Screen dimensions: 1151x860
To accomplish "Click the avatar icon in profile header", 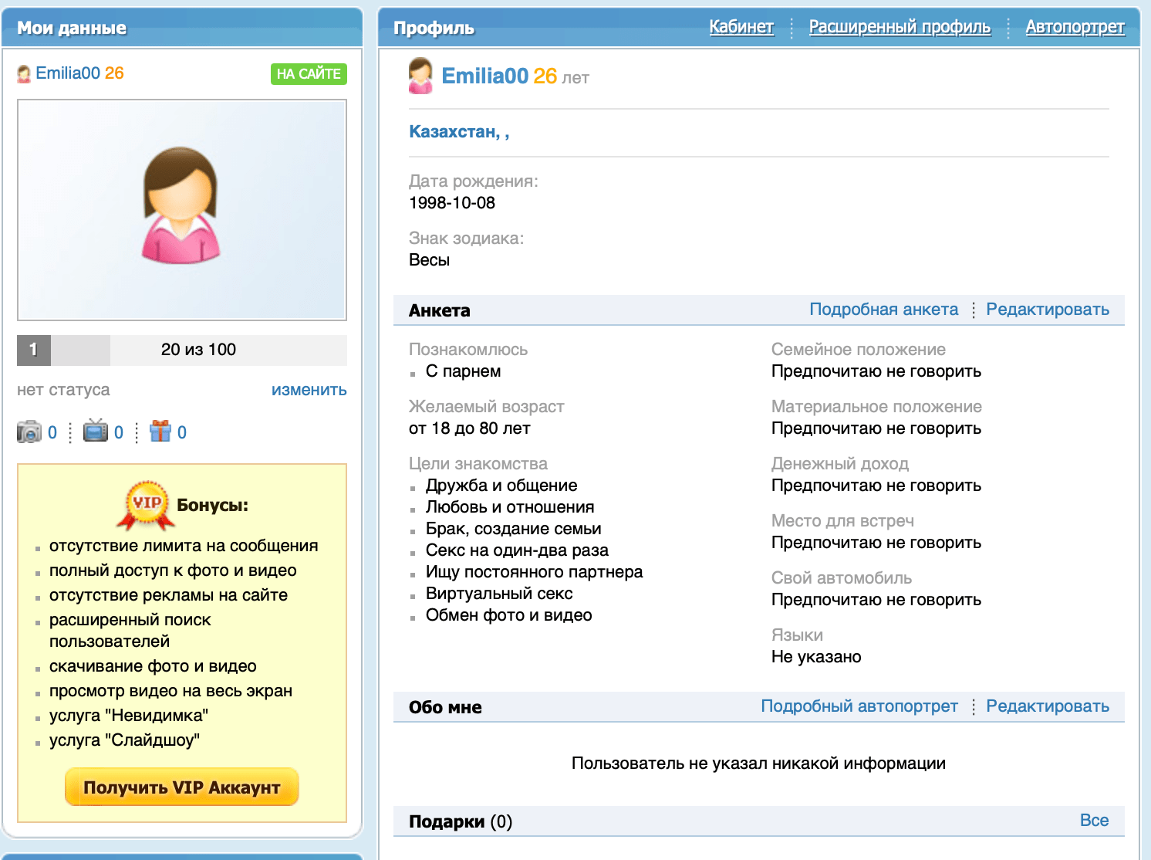I will 420,76.
